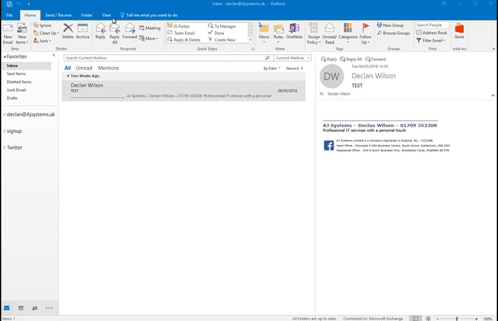Open the Send / Receive tab

click(59, 14)
